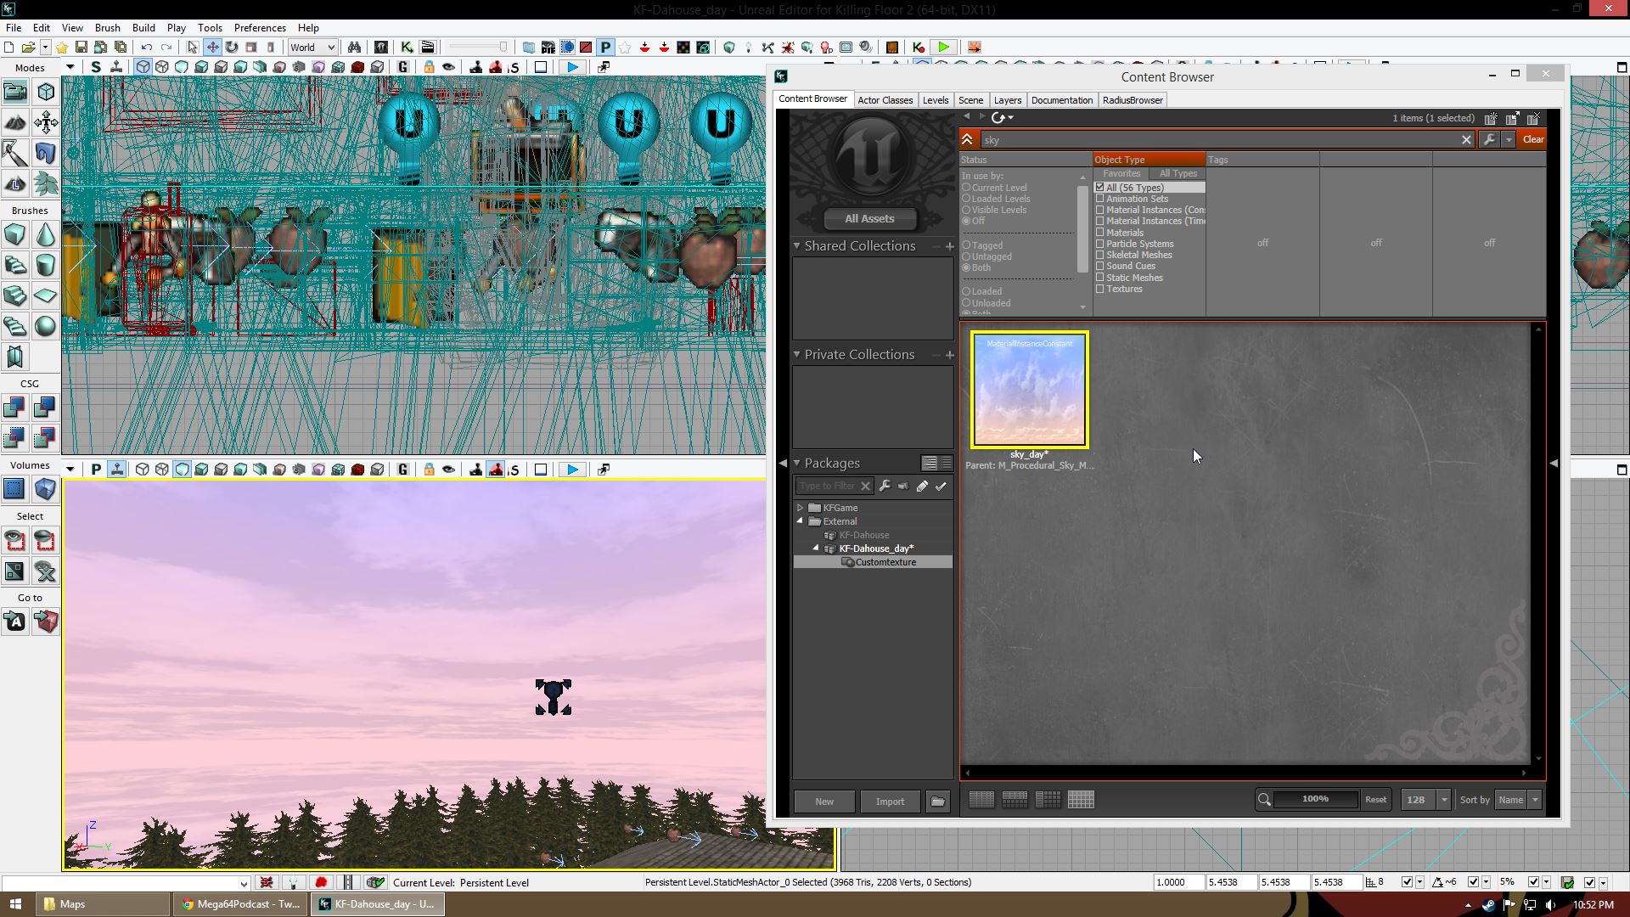Select the Sphere brush icon
Image resolution: width=1630 pixels, height=917 pixels.
[x=45, y=326]
